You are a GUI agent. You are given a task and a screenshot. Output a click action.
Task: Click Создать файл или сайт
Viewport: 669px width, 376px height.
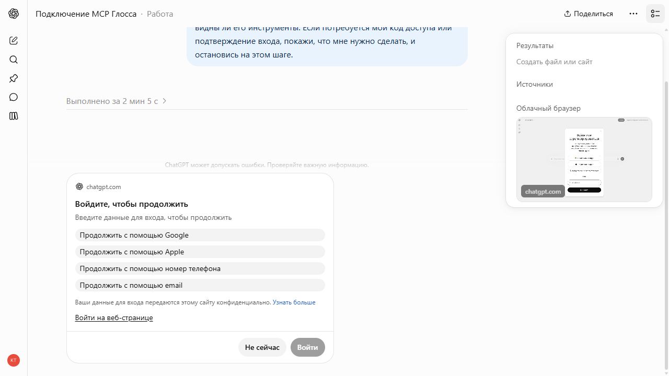coord(555,62)
